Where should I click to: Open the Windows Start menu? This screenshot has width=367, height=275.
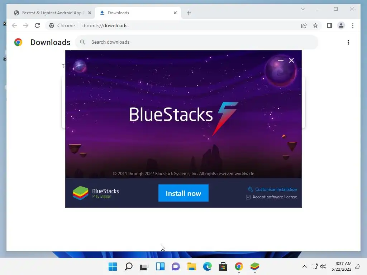(x=113, y=266)
